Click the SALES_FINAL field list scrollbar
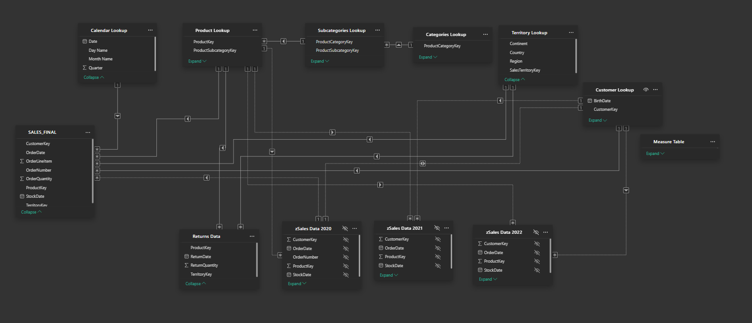 pyautogui.click(x=92, y=171)
